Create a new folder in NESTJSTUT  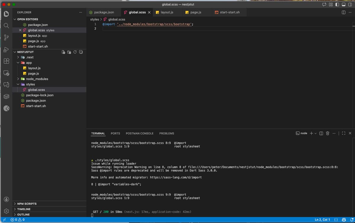tap(69, 52)
